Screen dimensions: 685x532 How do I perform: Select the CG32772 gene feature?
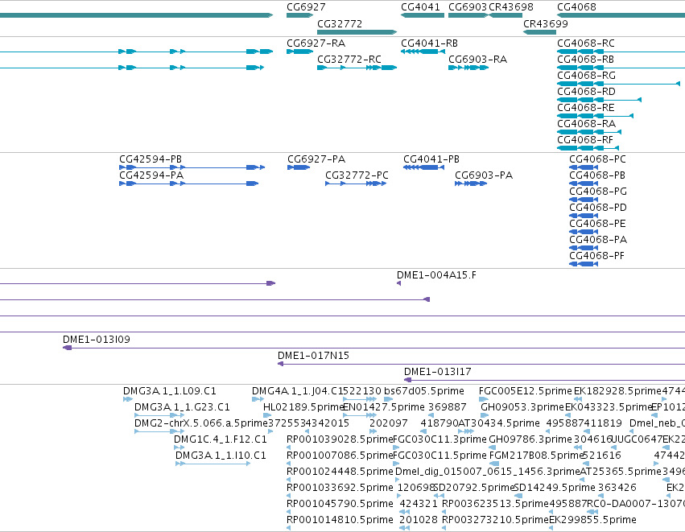pos(357,32)
